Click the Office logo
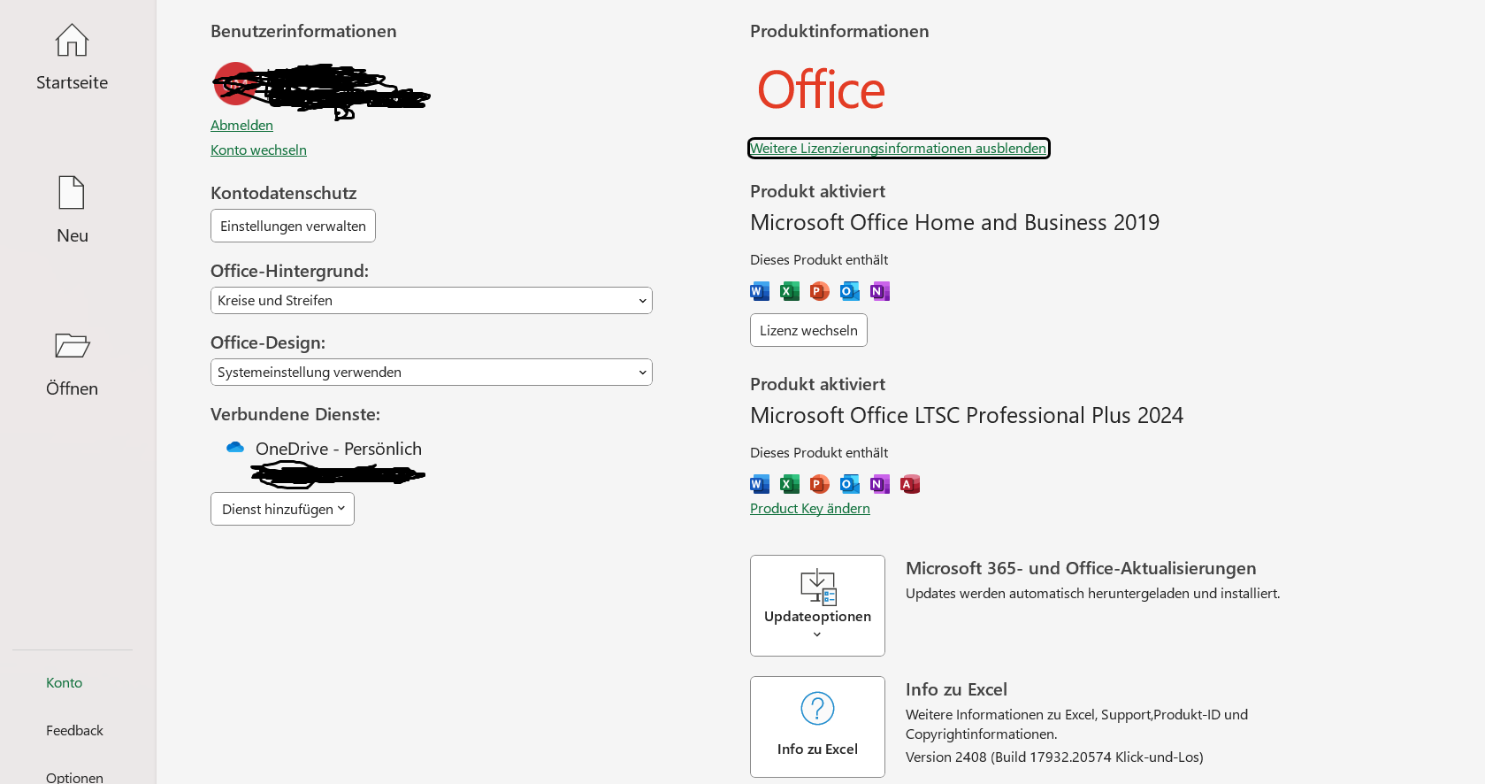The image size is (1485, 784). 821,90
